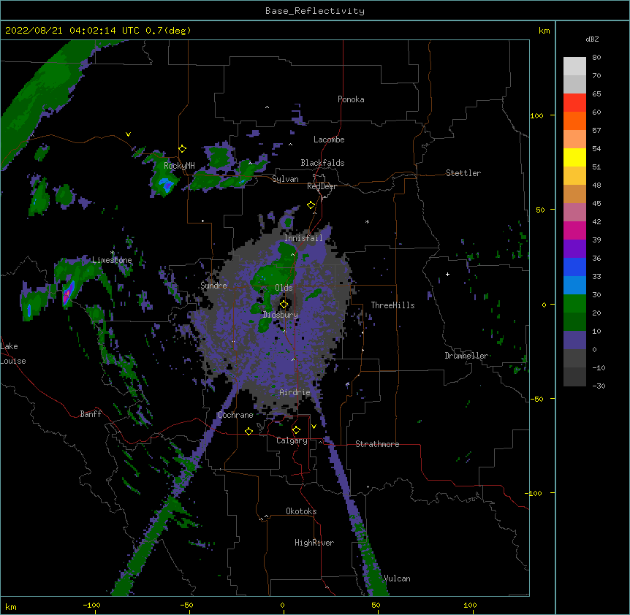Select the Didsbury label
Viewport: 630px width, 615px height.
pos(280,315)
